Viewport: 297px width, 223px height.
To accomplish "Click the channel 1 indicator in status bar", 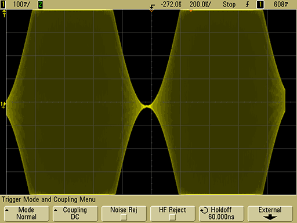I will tap(3, 4).
